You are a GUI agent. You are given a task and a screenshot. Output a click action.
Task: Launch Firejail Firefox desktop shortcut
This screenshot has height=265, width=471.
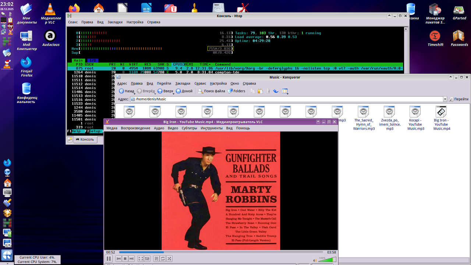[26, 67]
